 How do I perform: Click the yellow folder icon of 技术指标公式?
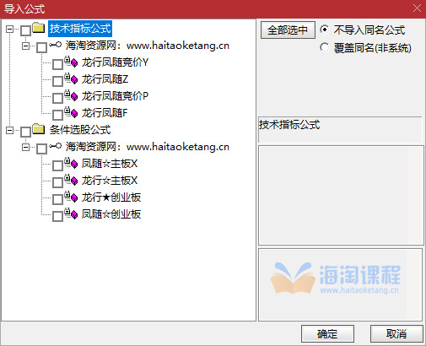tap(39, 28)
